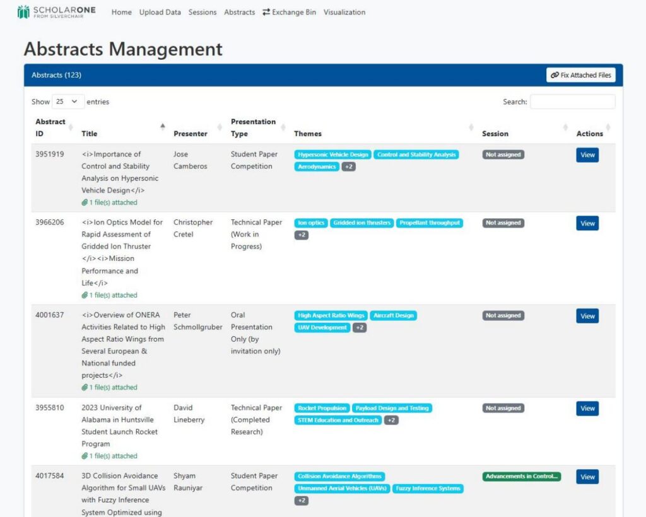Expand +2 themes for Peter Schmollgruber abstract
Screen dimensions: 646x517
point(360,328)
